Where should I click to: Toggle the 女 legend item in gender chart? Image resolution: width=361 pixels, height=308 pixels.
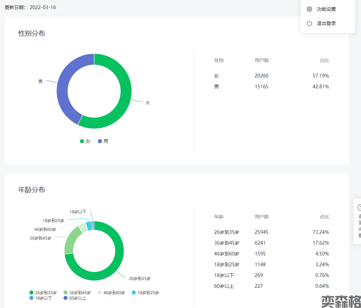85,141
